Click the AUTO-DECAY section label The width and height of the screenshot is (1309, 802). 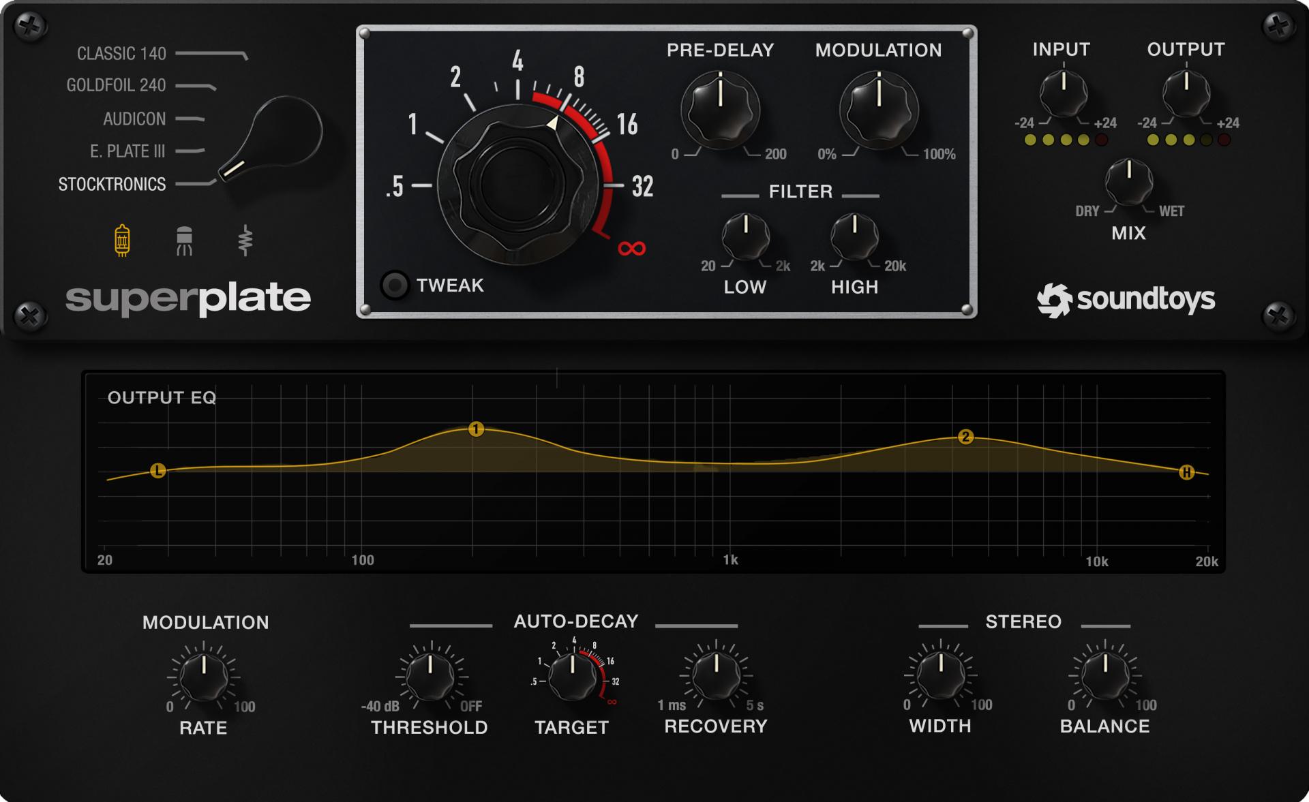point(576,621)
